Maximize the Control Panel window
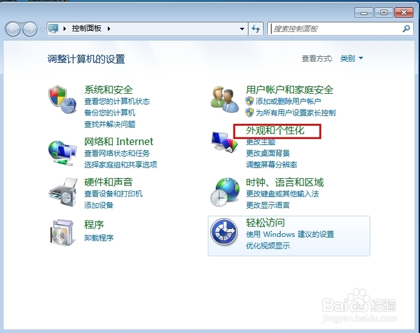 [x=384, y=13]
